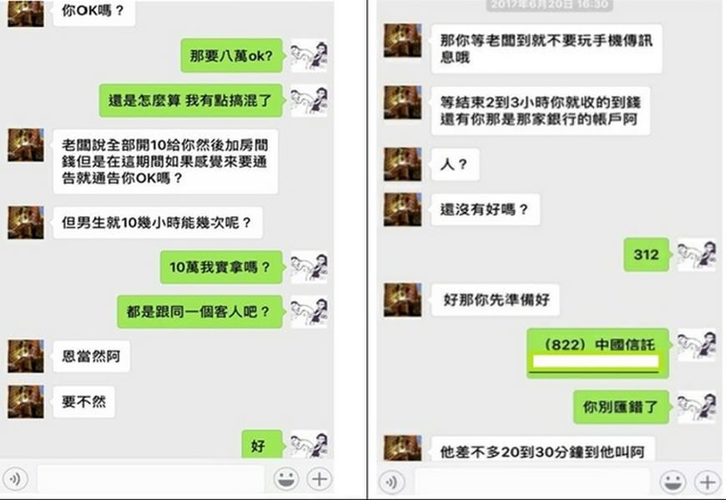
Task: Open the emoji picker in right chat
Action: (x=673, y=482)
